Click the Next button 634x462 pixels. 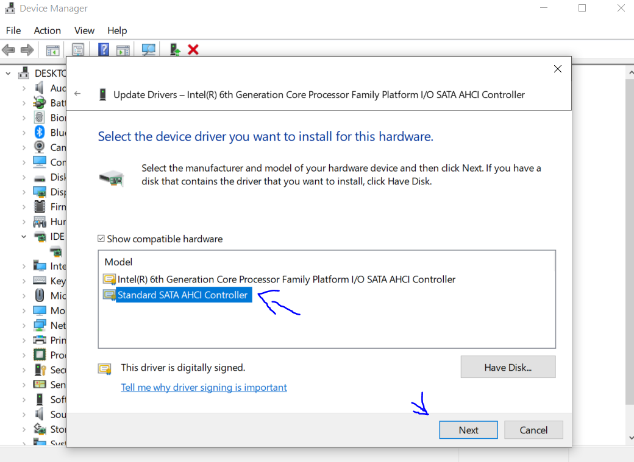pyautogui.click(x=468, y=430)
